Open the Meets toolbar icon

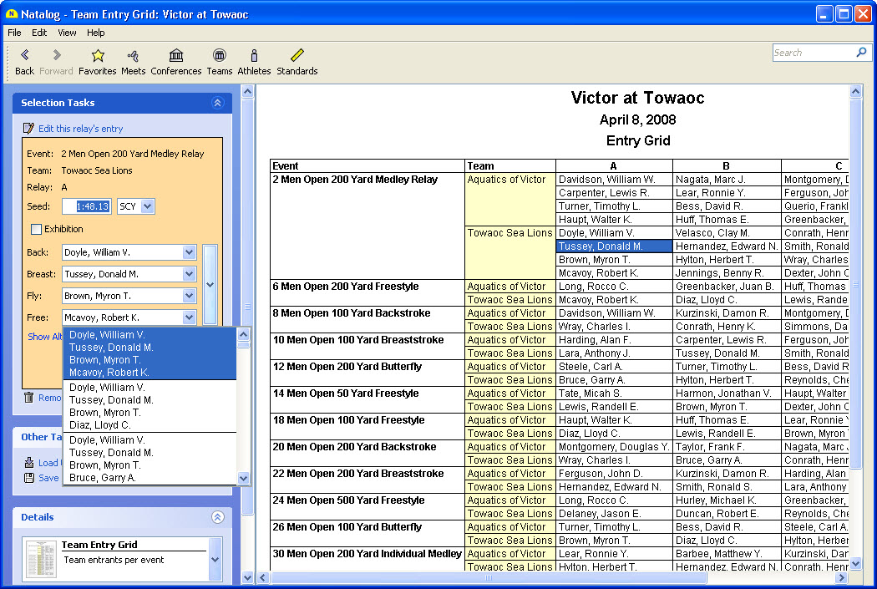pos(133,56)
